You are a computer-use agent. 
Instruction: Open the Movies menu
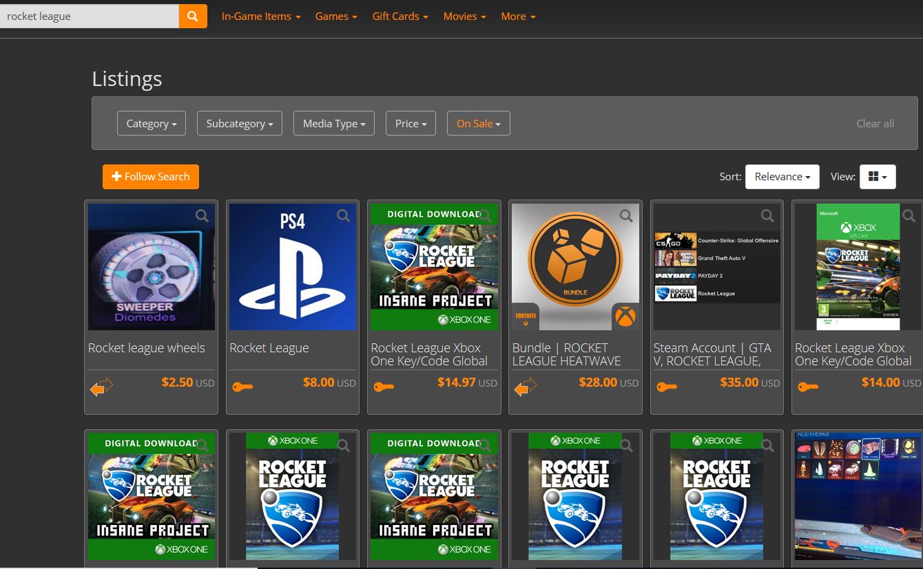[465, 17]
